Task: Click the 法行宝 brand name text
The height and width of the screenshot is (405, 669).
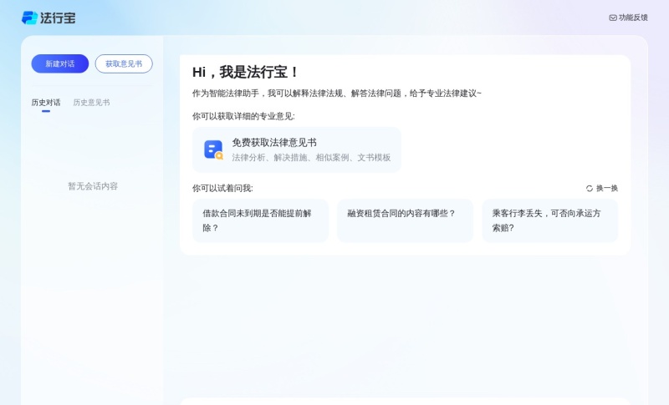Action: coord(58,18)
